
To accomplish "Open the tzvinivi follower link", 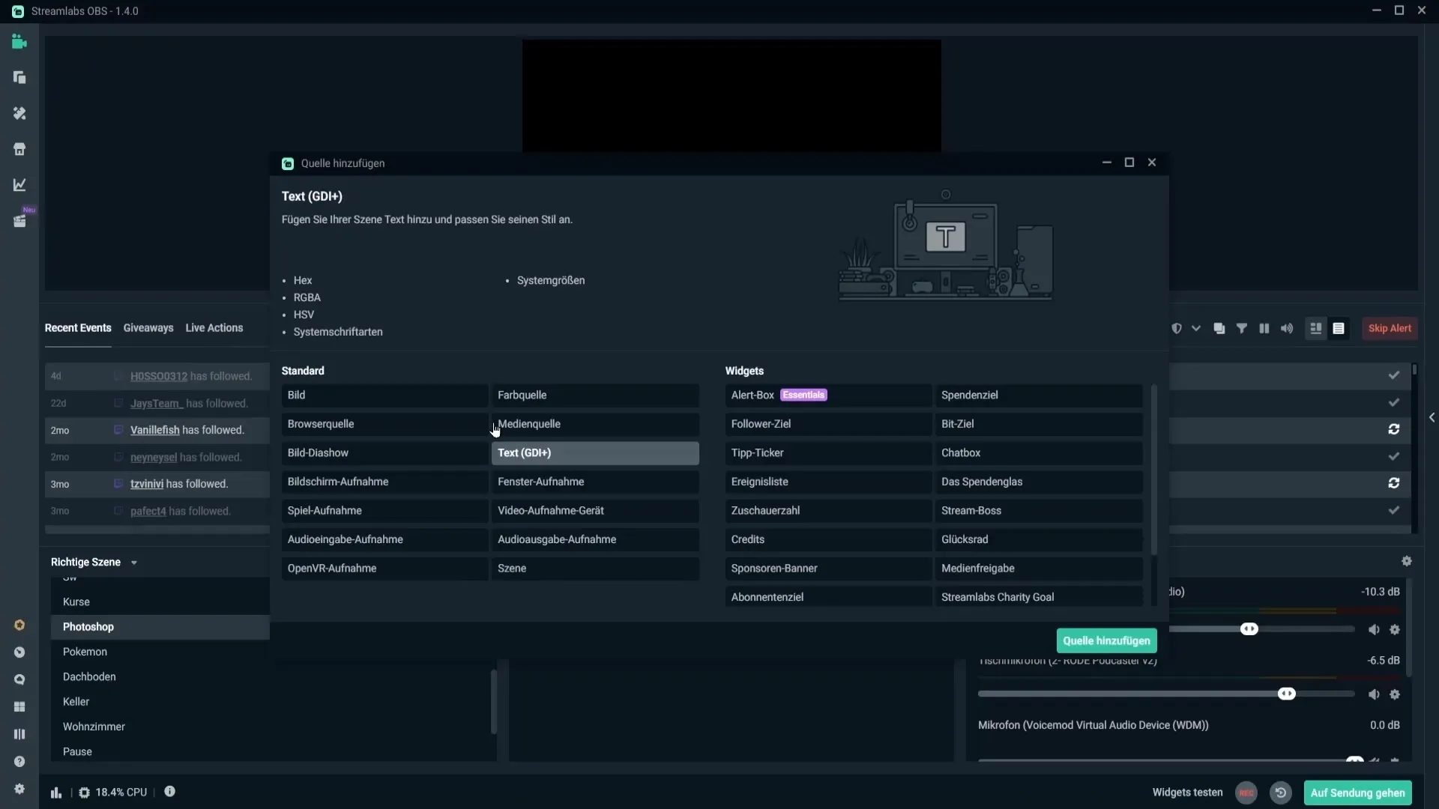I will [147, 484].
